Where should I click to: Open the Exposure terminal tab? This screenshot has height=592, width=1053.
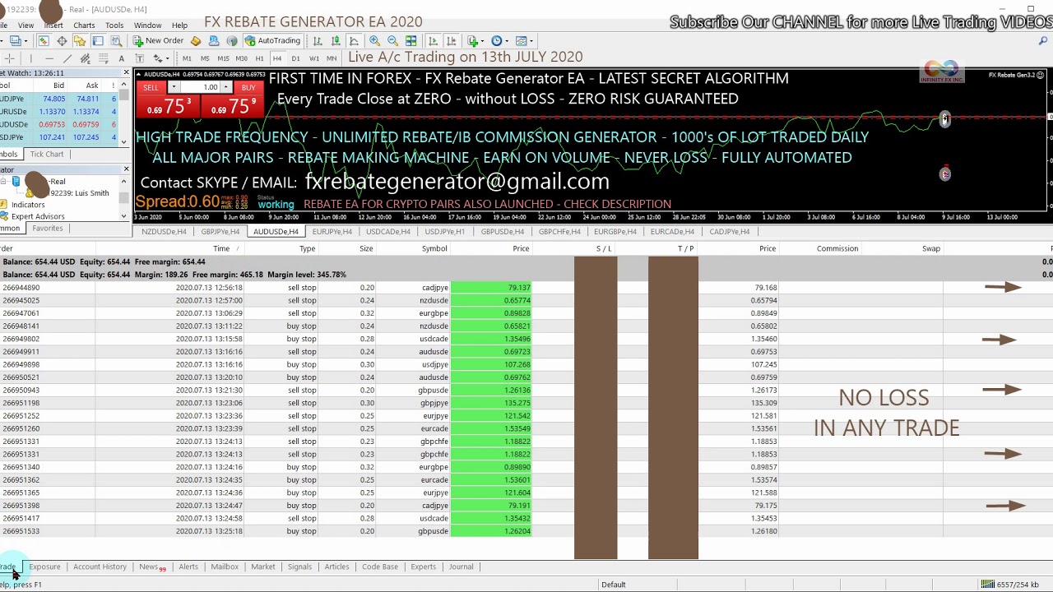[x=44, y=567]
